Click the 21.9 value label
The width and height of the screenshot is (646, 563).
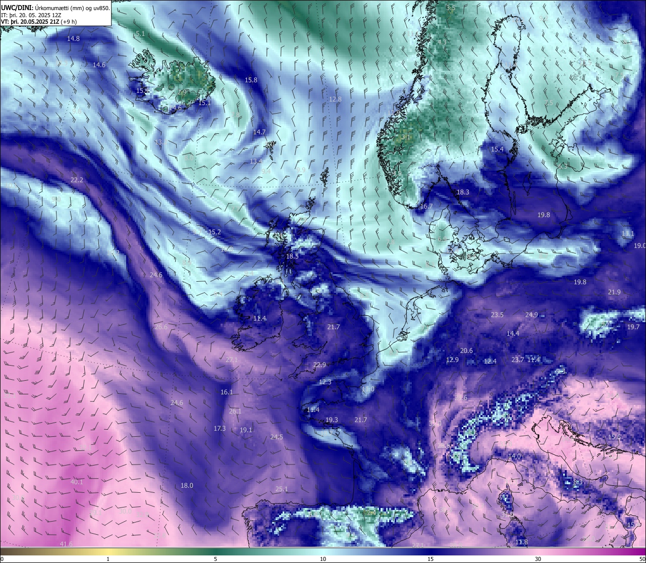pyautogui.click(x=614, y=292)
